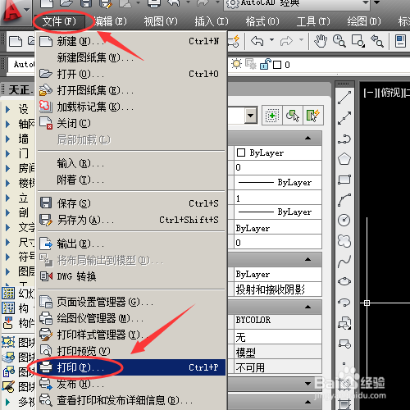410x410 pixels.
Task: Collapse the first properties section arrow
Action: pyautogui.click(x=307, y=138)
